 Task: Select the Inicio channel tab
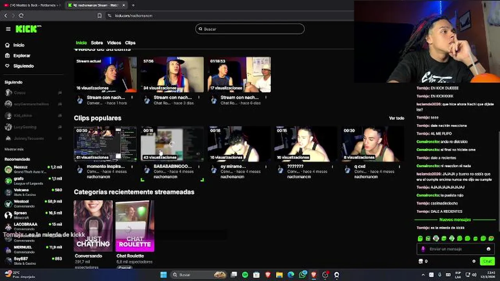point(81,43)
